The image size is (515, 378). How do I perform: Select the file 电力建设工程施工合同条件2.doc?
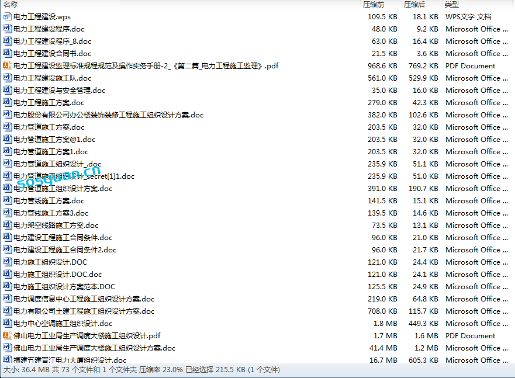click(64, 250)
